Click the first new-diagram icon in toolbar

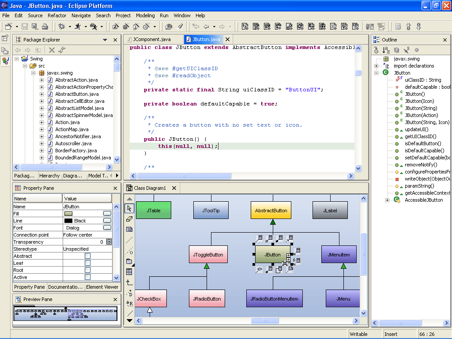[x=245, y=26]
